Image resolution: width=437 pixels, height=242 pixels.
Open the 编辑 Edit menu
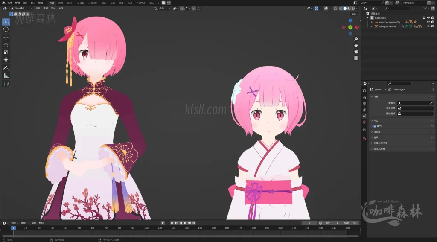coord(17,3)
